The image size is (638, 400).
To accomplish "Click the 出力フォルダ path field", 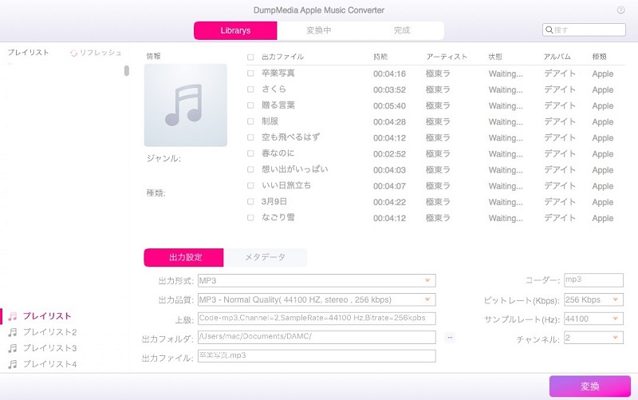I will point(317,337).
